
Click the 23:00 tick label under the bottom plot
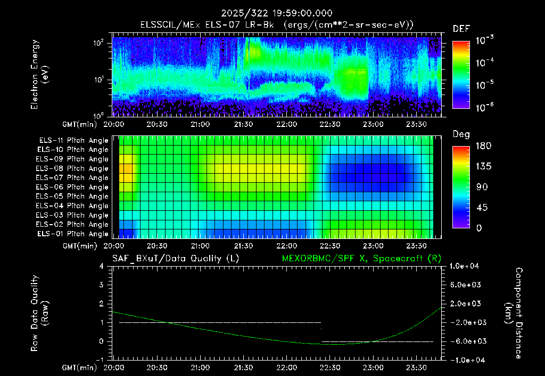click(x=373, y=368)
